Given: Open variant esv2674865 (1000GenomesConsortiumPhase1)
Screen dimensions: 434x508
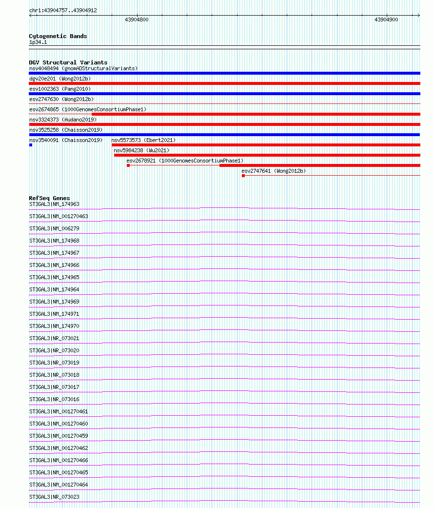Looking at the screenshot, I should [88, 109].
